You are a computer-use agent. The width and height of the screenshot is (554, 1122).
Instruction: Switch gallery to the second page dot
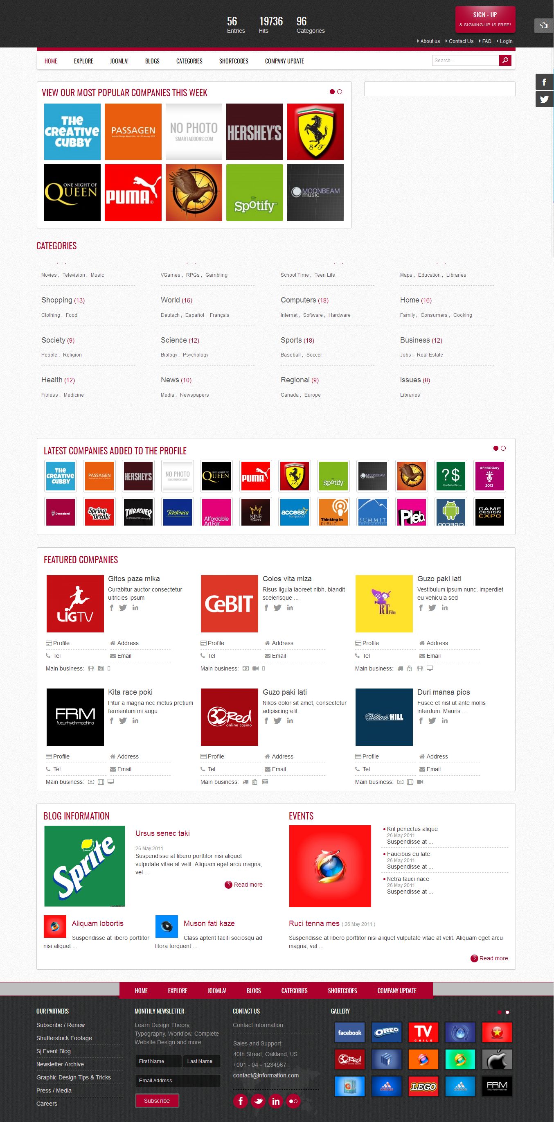(x=507, y=1012)
